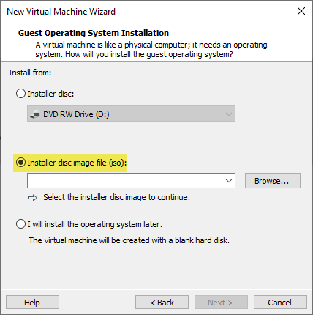Close the New Virtual Machine Wizard with X

pyautogui.click(x=301, y=11)
